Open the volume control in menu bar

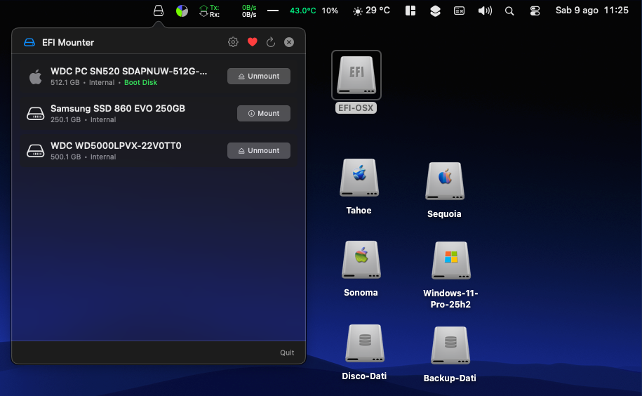coord(486,11)
